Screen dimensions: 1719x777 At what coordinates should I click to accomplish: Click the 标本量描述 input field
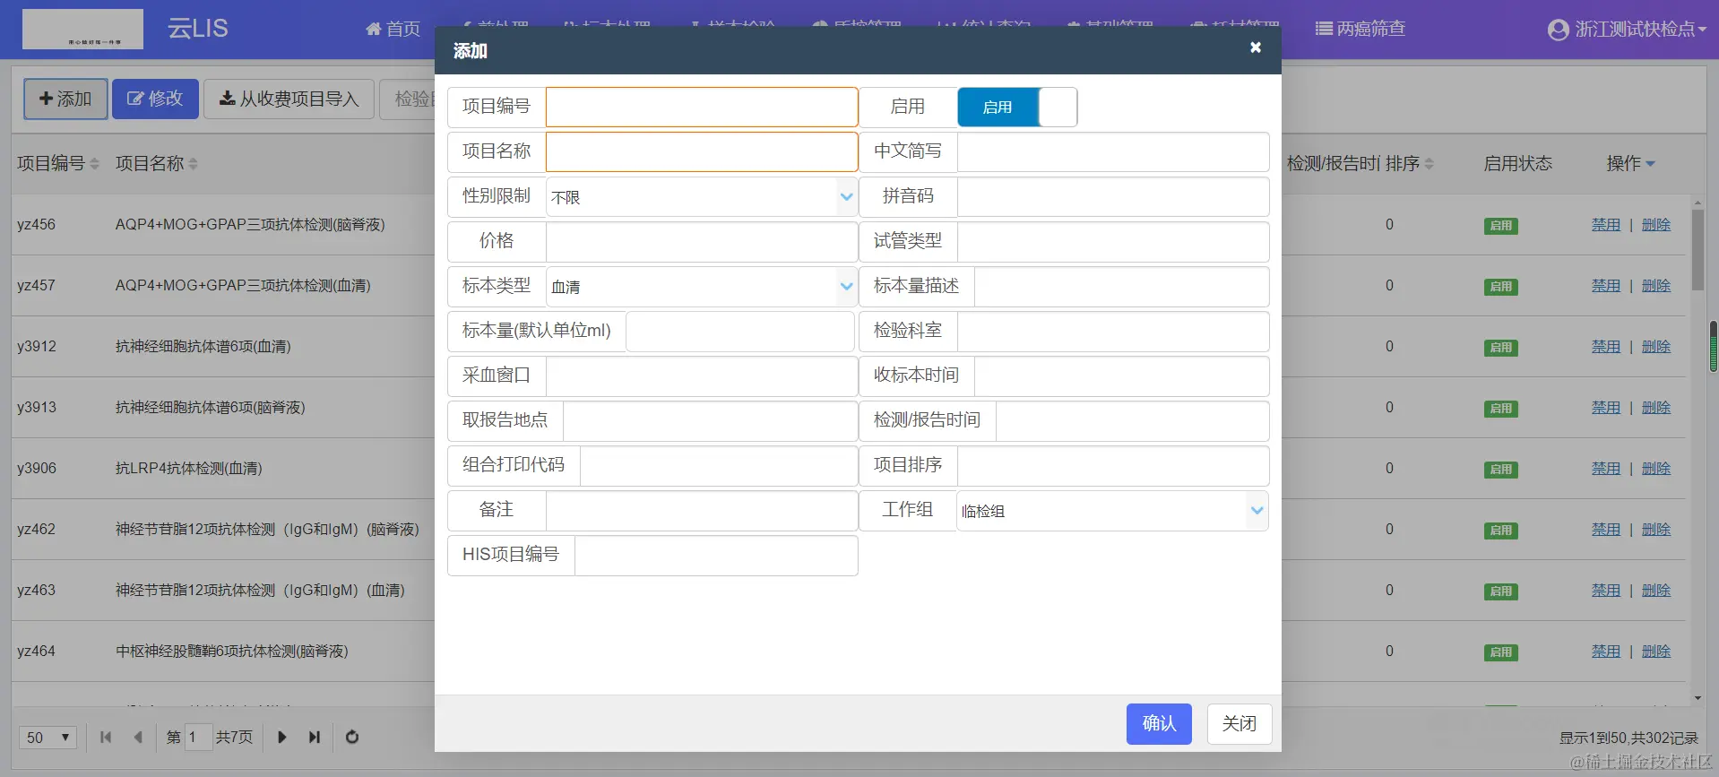pos(1121,286)
